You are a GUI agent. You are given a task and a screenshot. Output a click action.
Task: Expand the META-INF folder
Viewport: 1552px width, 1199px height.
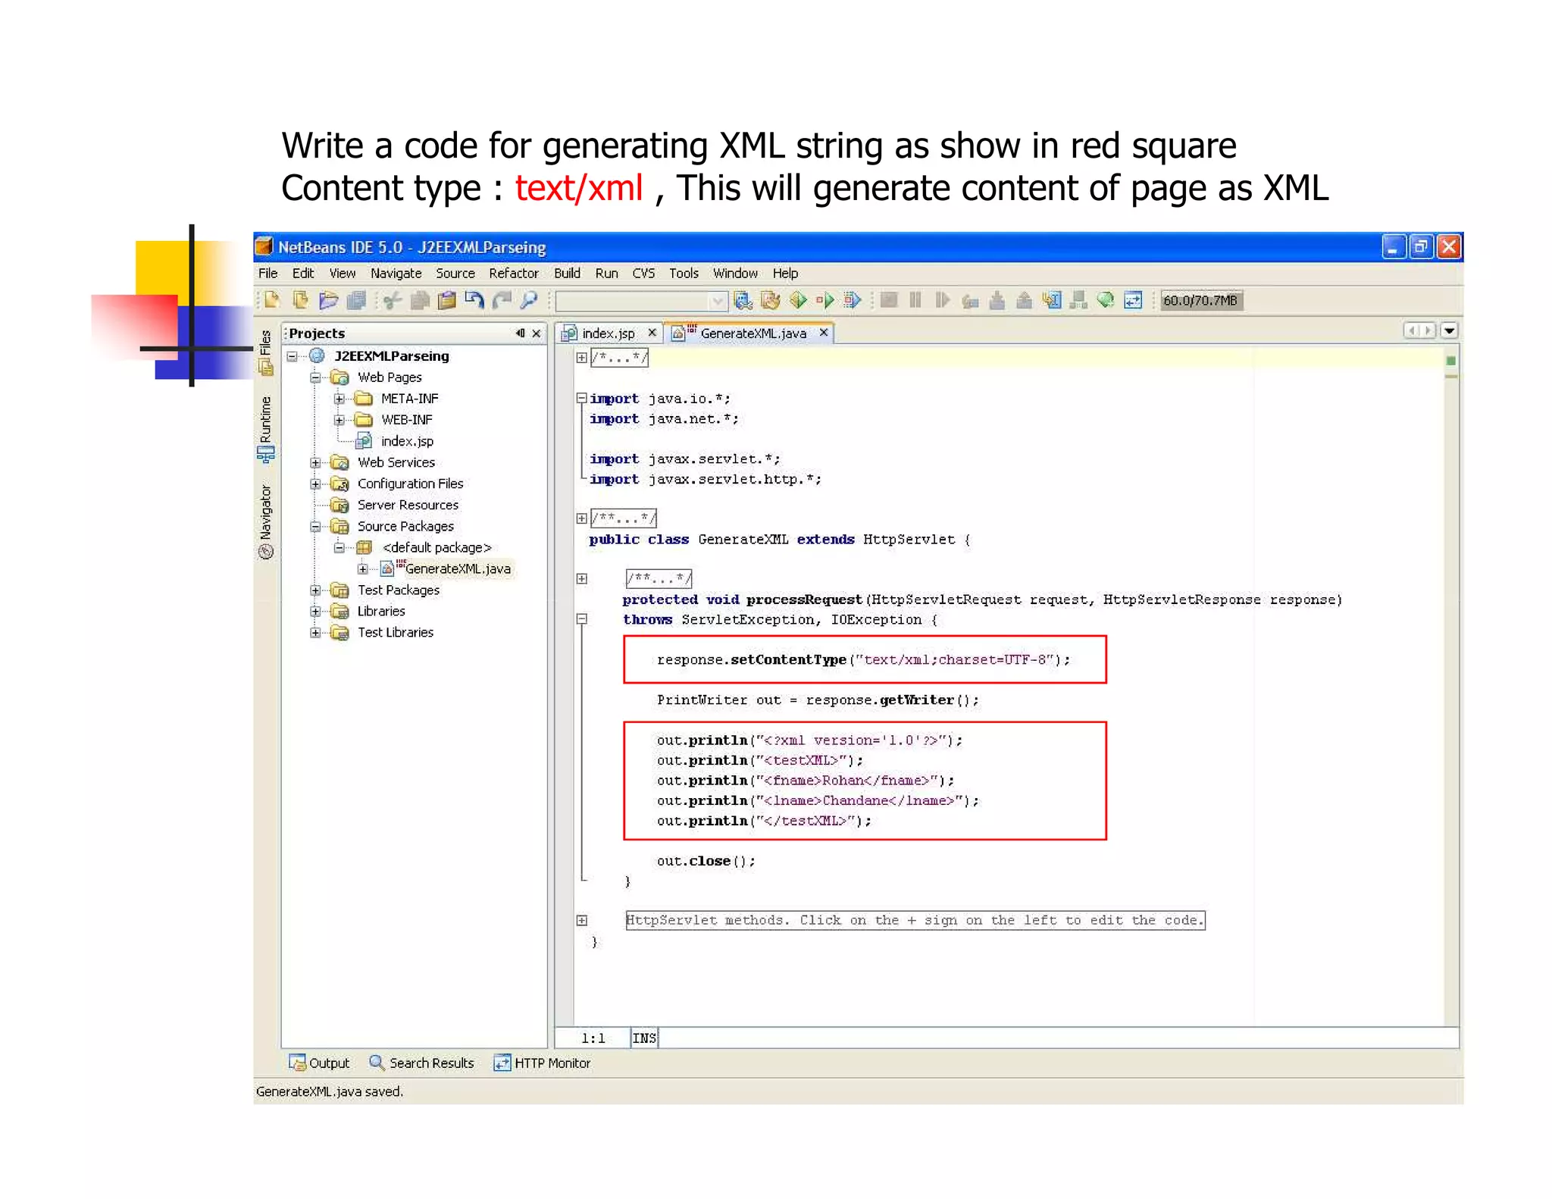[339, 399]
